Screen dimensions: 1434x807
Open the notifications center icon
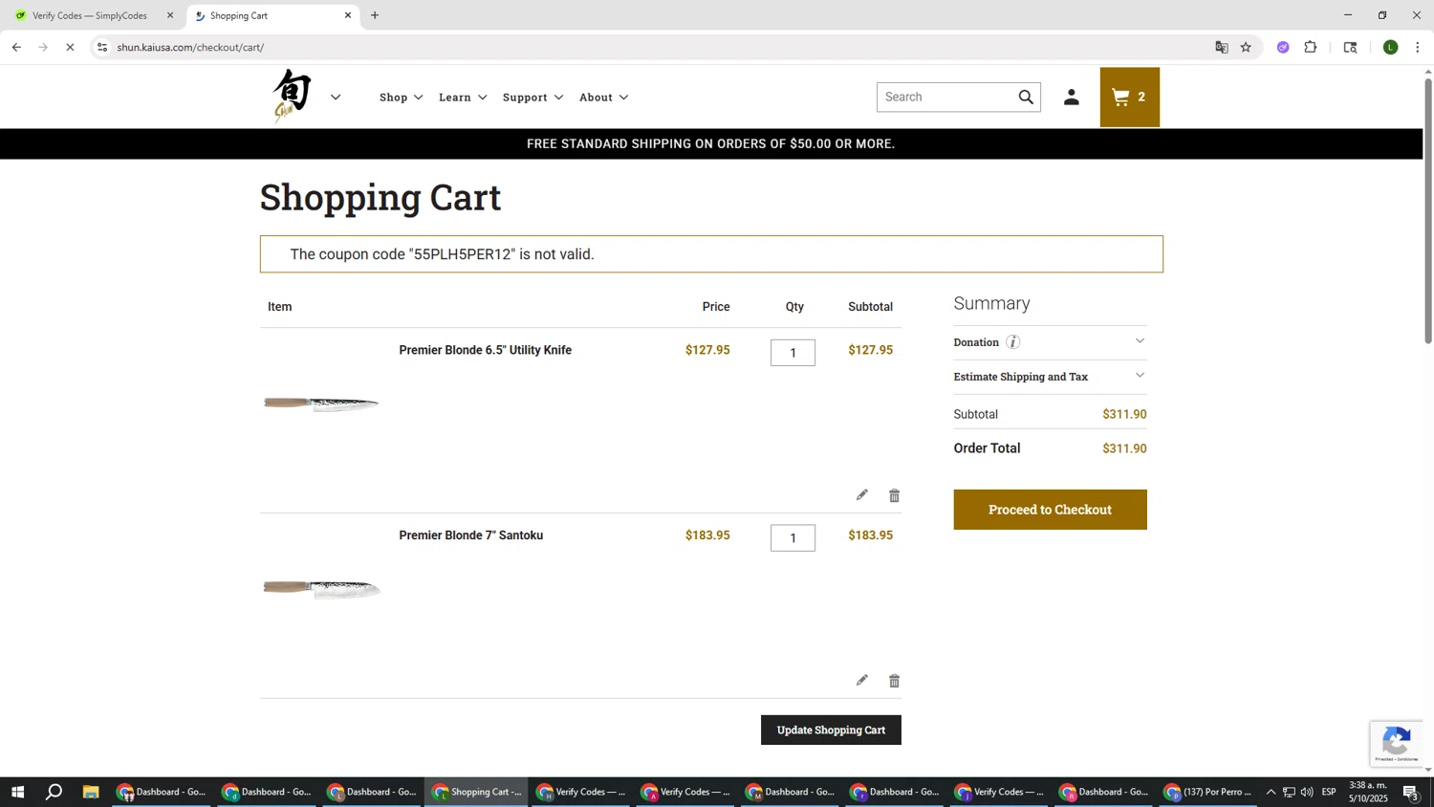1410,792
